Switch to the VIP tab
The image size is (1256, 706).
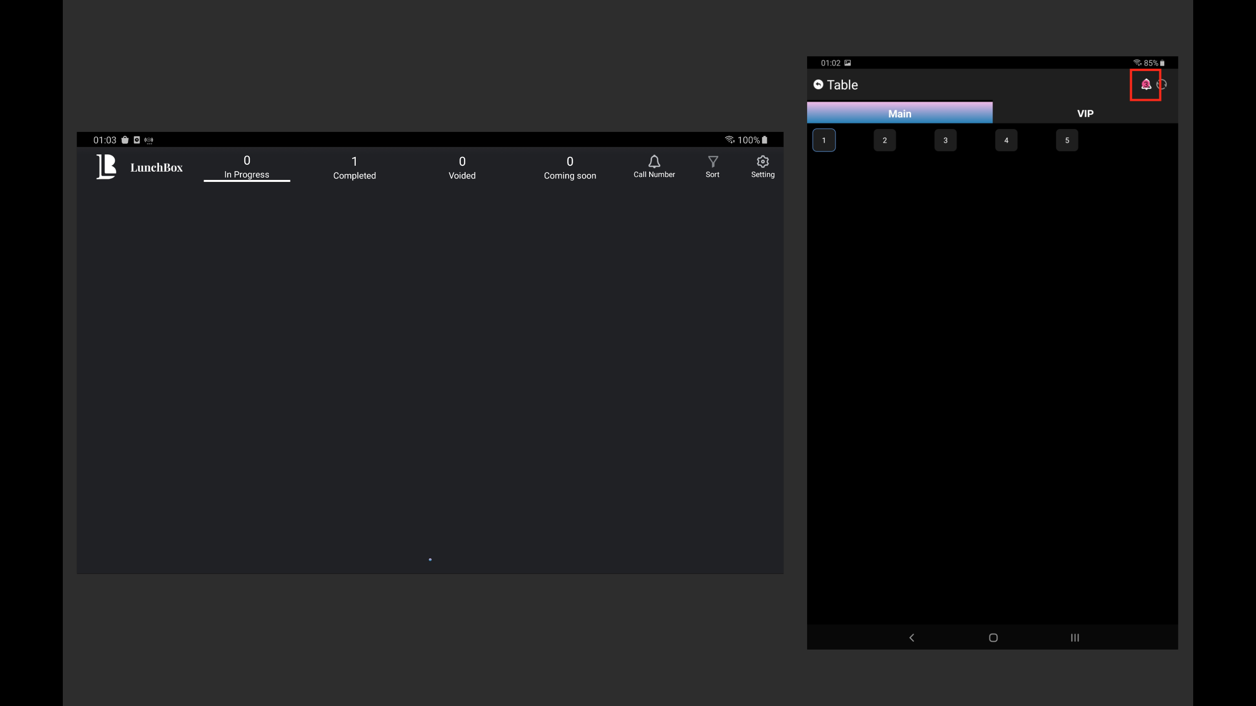(1085, 113)
